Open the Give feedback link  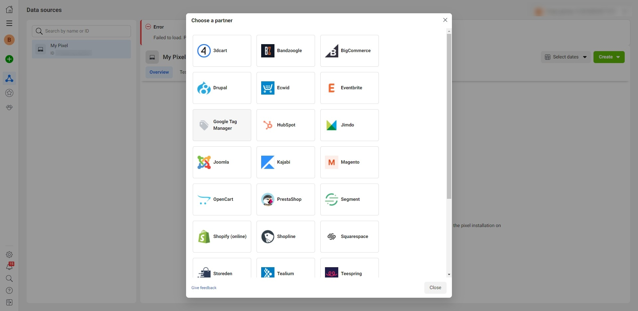204,288
